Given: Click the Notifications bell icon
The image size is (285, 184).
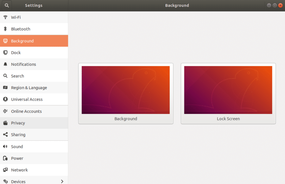Looking at the screenshot, I should pyautogui.click(x=5, y=64).
